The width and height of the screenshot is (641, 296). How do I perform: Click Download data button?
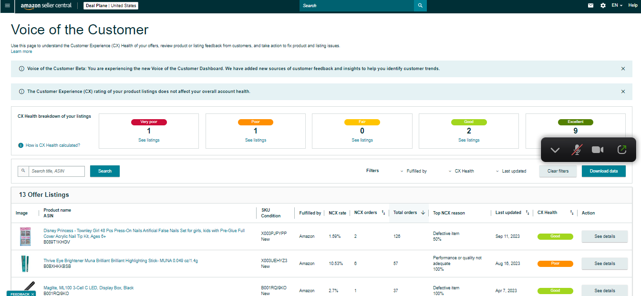(604, 171)
